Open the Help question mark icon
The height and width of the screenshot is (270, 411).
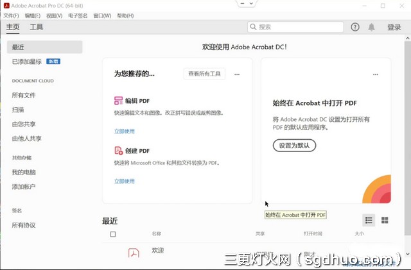point(355,27)
